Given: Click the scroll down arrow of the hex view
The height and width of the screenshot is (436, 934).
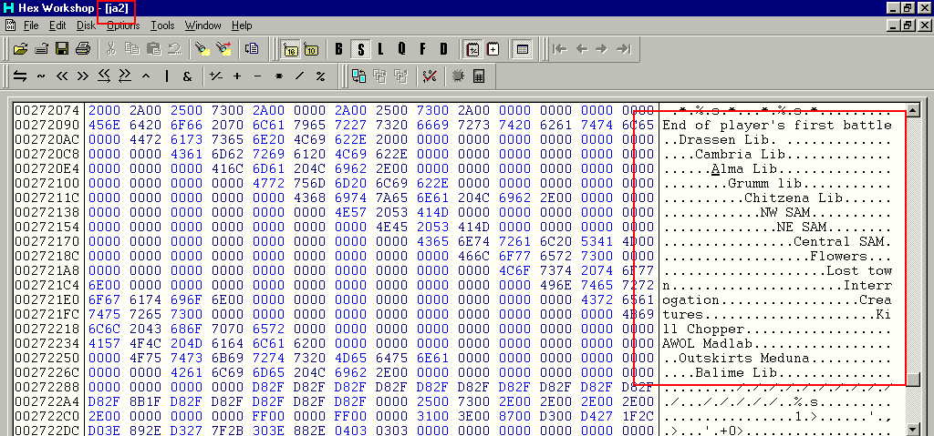Looking at the screenshot, I should tap(911, 429).
